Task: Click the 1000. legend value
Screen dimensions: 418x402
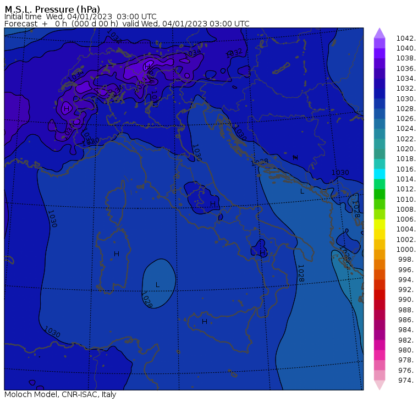Action: pos(406,250)
